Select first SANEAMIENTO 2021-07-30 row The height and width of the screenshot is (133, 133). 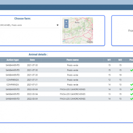coord(66,65)
